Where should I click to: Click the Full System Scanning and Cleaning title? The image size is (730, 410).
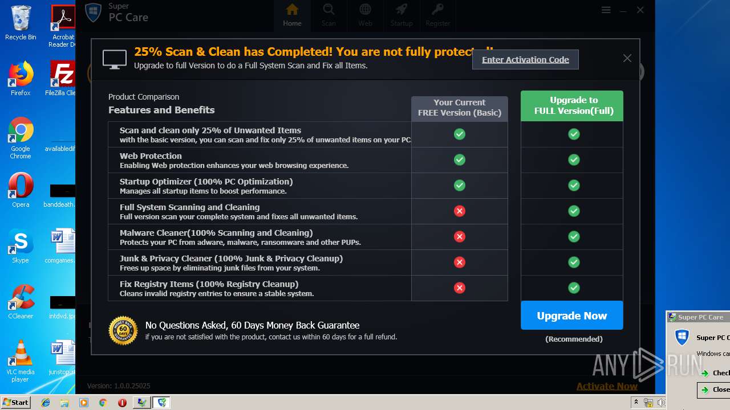point(189,207)
